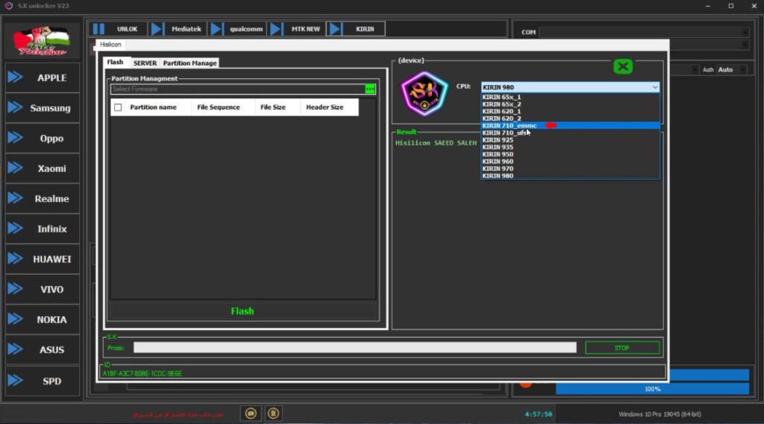Open the Auth Auto dropdown
Image resolution: width=764 pixels, height=424 pixels.
[x=731, y=69]
